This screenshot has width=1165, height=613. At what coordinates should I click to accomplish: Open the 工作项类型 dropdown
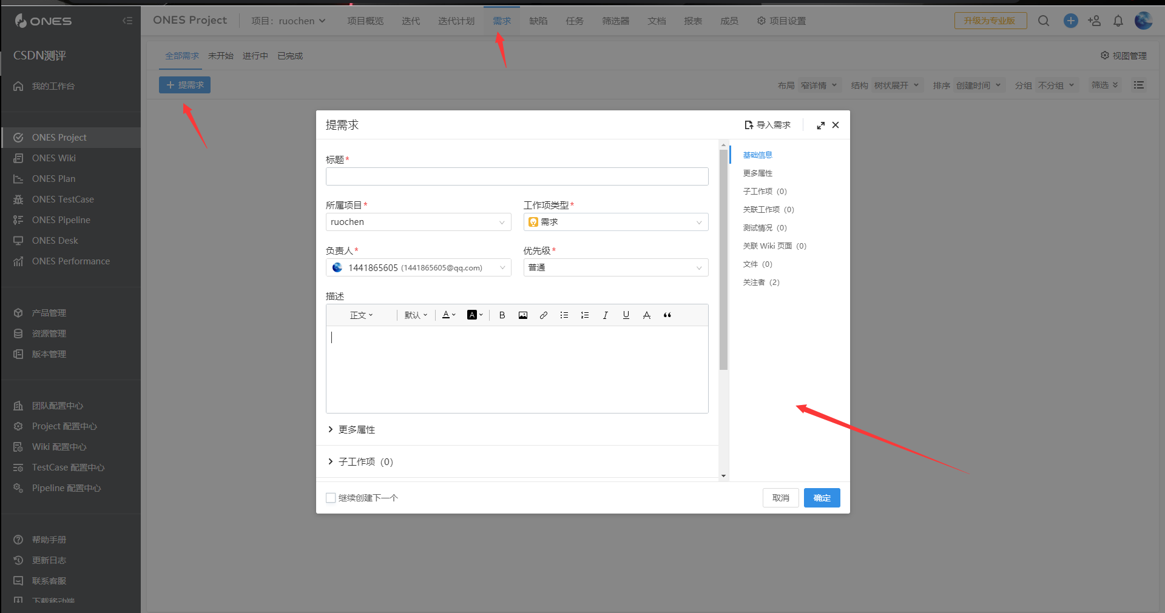(x=615, y=222)
